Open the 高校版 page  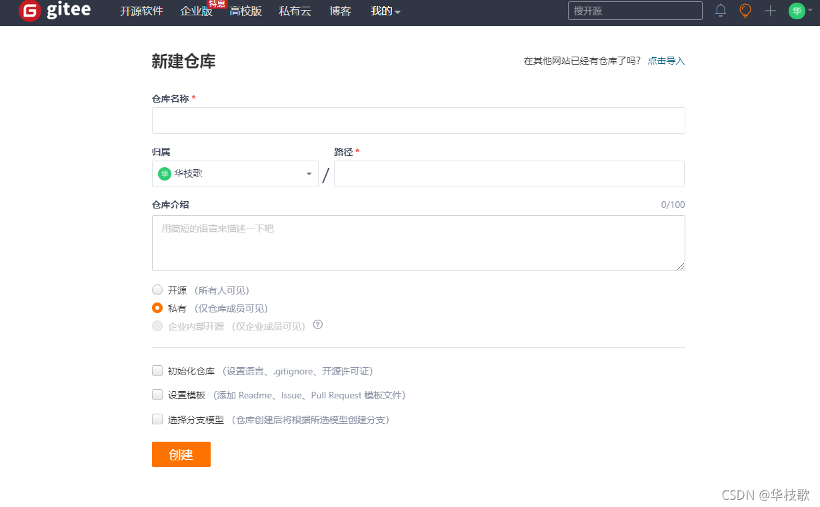coord(246,11)
